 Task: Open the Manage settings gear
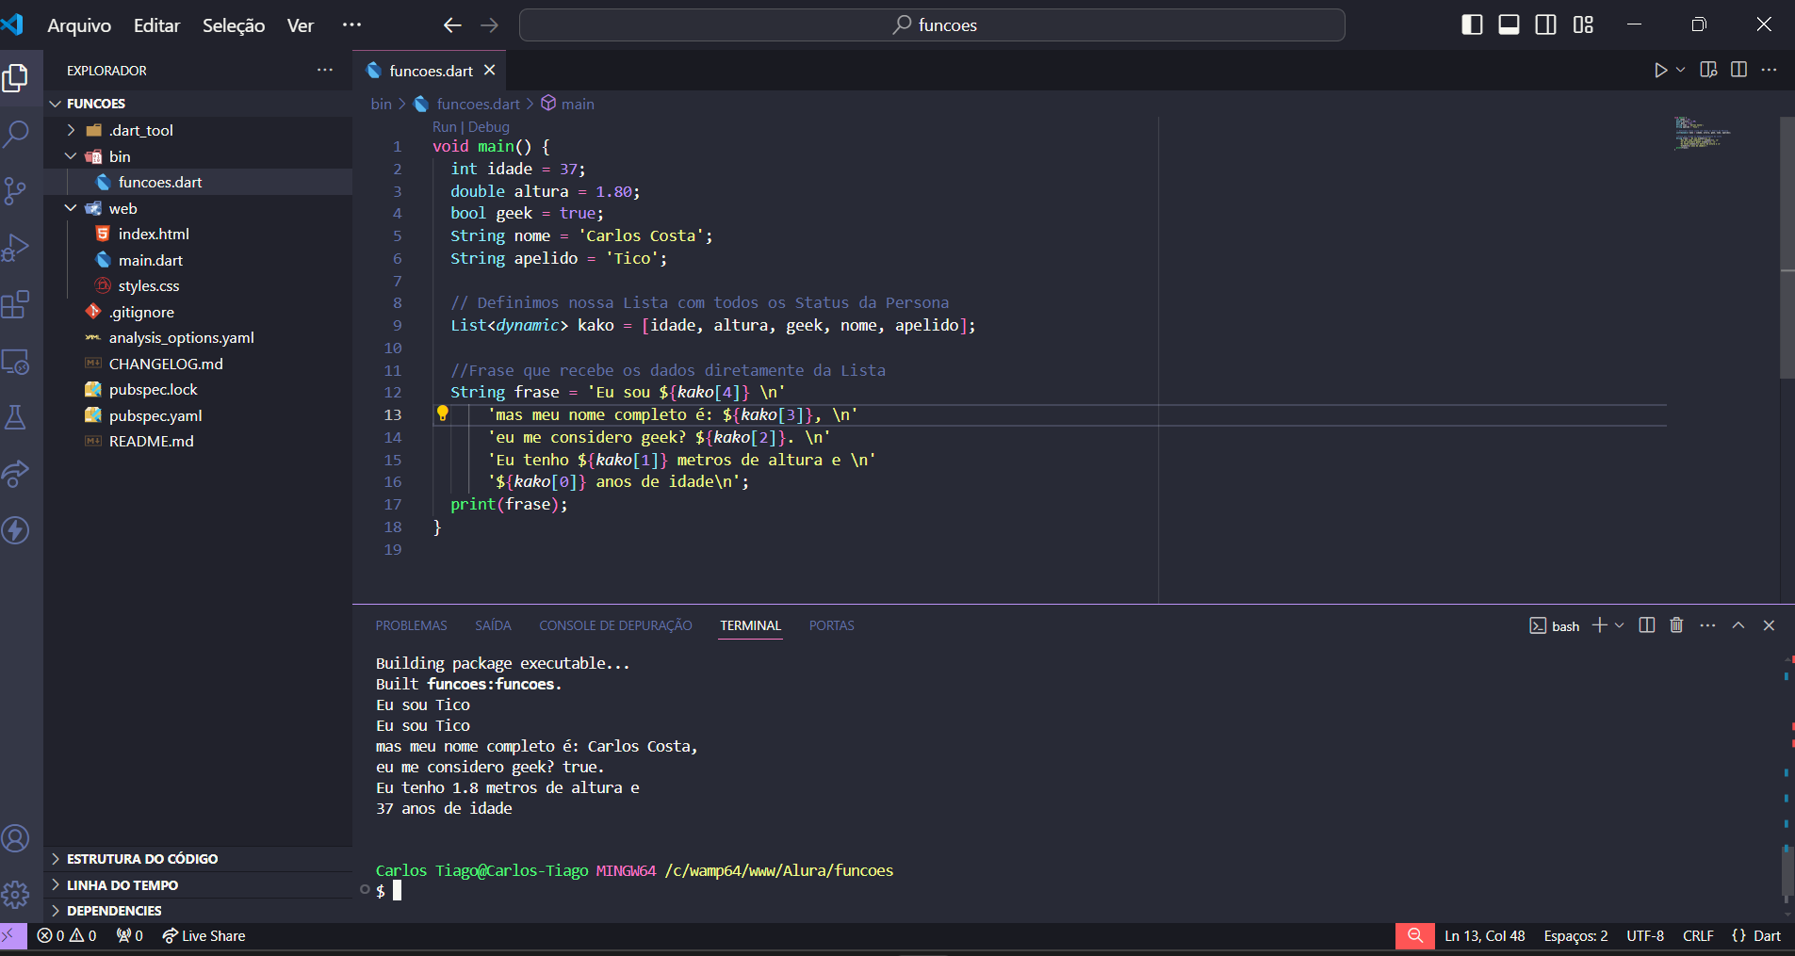[16, 894]
